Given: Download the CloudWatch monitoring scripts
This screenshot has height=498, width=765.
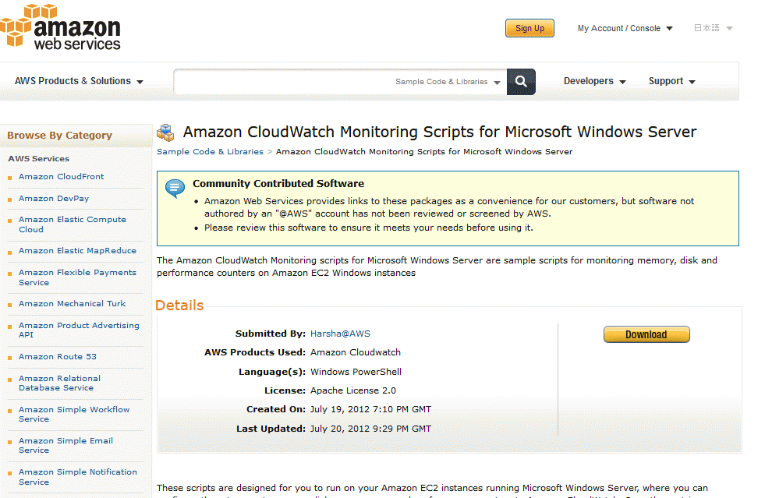Looking at the screenshot, I should tap(646, 334).
